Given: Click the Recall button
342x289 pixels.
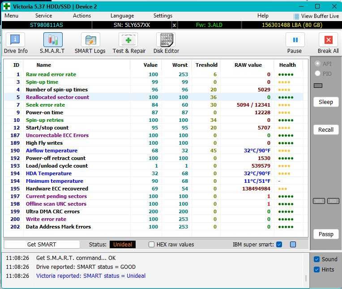Looking at the screenshot, I should pyautogui.click(x=326, y=129).
